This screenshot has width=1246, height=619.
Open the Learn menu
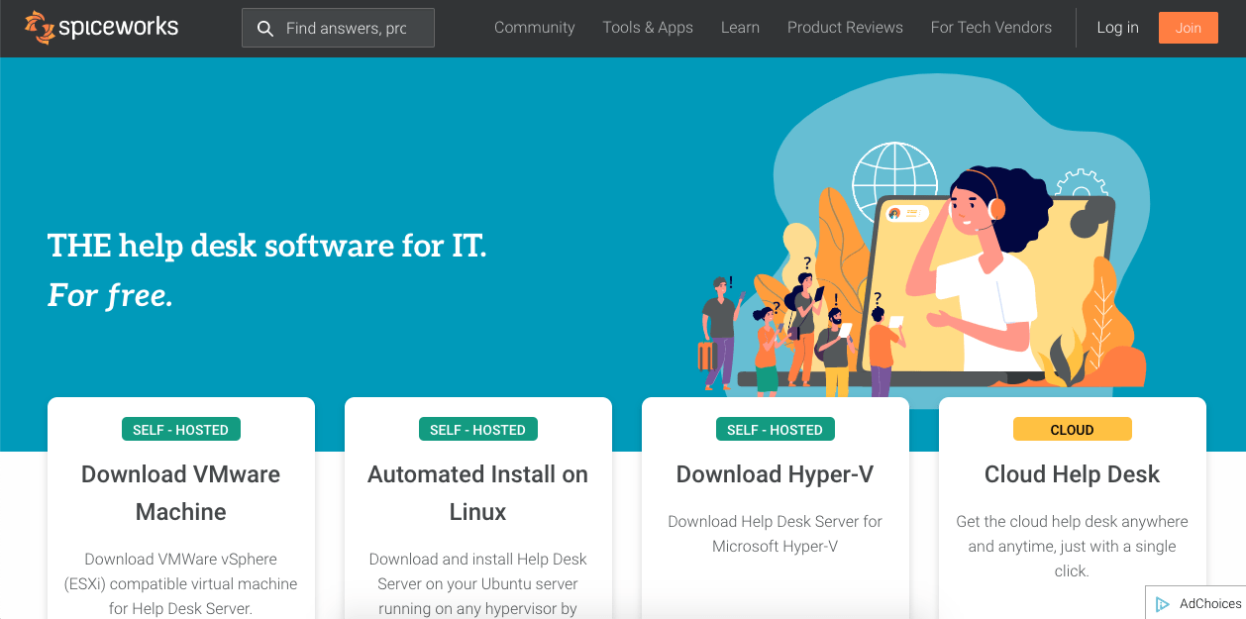click(740, 28)
